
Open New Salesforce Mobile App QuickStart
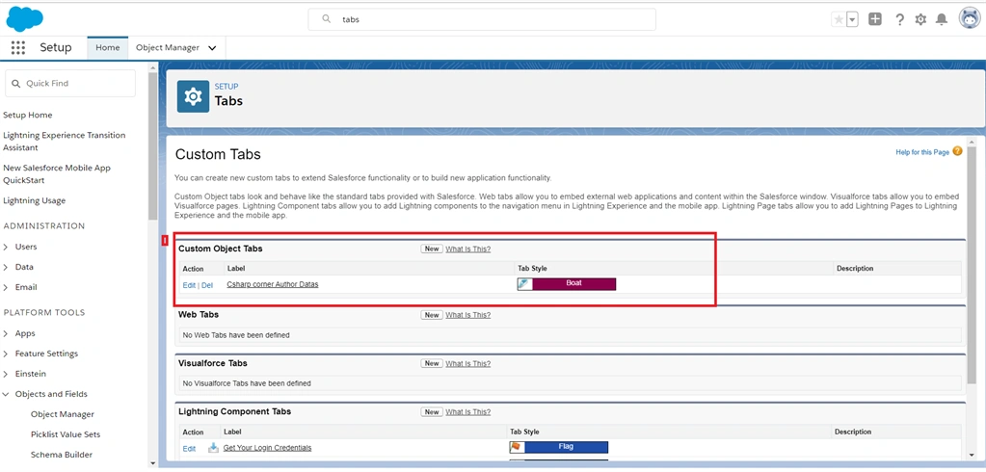pyautogui.click(x=57, y=174)
